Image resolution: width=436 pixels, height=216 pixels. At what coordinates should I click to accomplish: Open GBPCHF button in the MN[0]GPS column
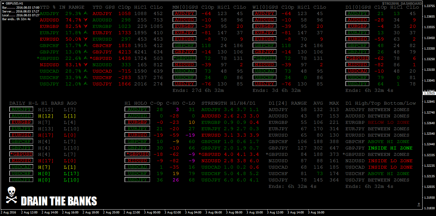pos(184,45)
